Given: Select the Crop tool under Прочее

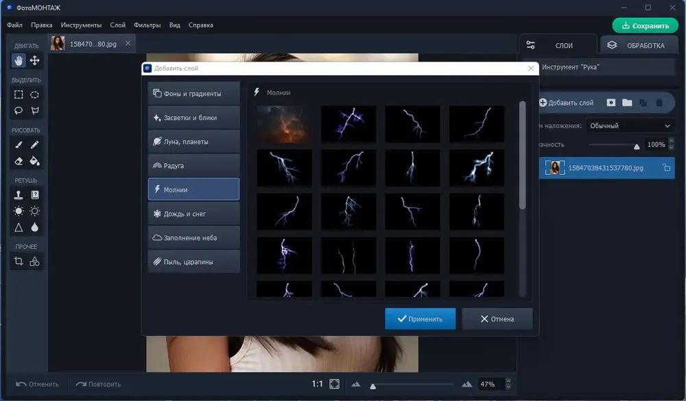Looking at the screenshot, I should 19,261.
